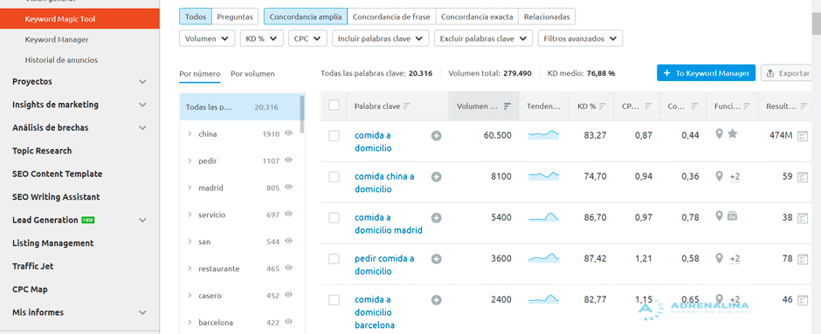Open keyword link 'comida a domicilio'
Image resolution: width=821 pixels, height=334 pixels.
373,141
